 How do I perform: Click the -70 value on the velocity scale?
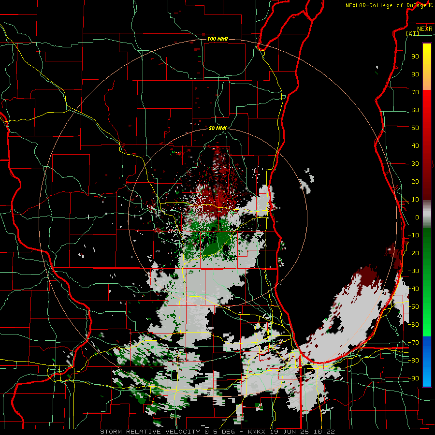click(413, 343)
